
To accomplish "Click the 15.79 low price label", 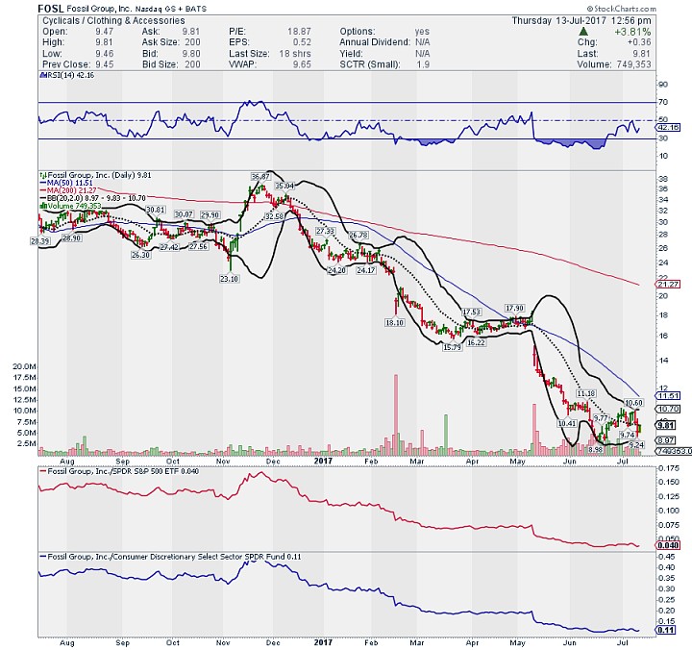I will click(x=452, y=347).
